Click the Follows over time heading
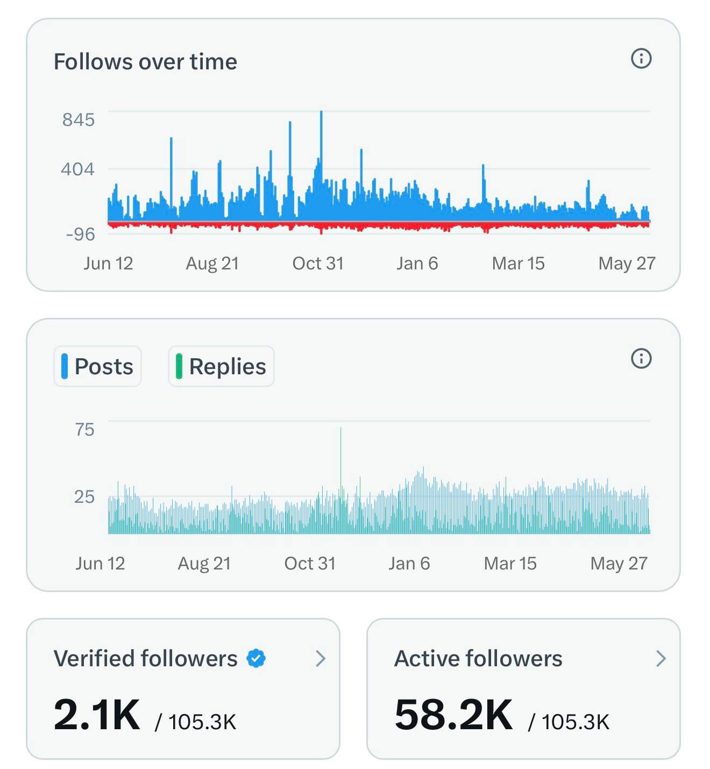 [x=145, y=62]
